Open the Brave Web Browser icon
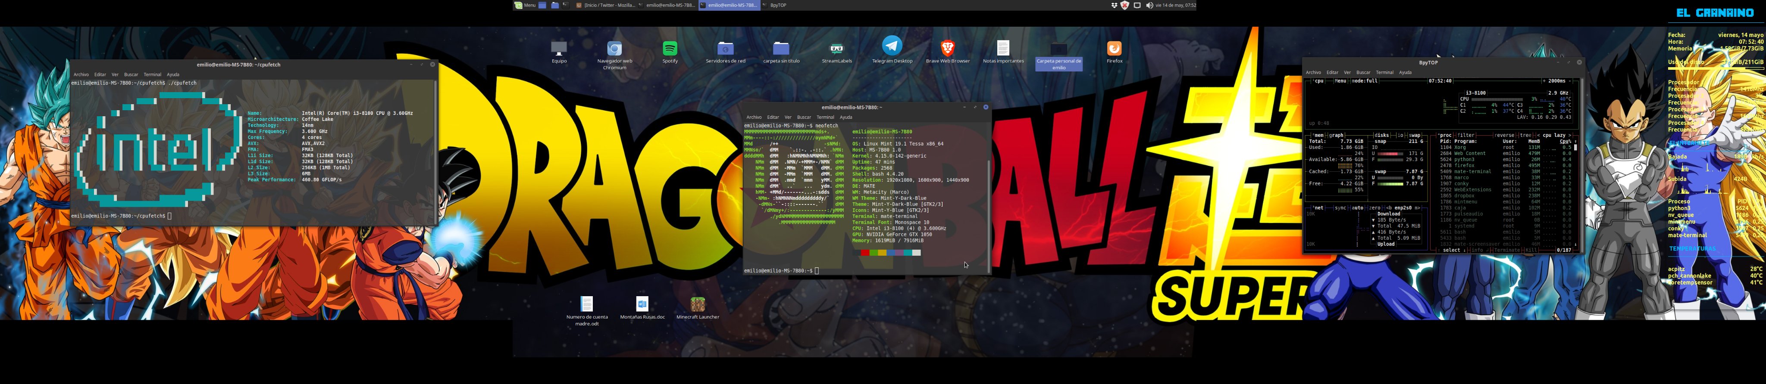1766x384 pixels. click(947, 49)
